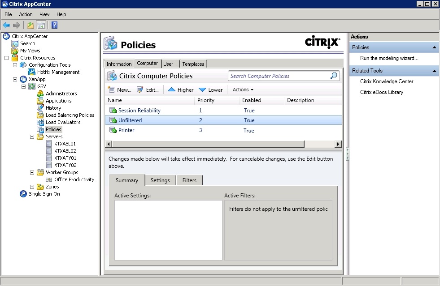Collapse the Related Tools section
Viewport: 440px width, 286px height.
pyautogui.click(x=434, y=71)
